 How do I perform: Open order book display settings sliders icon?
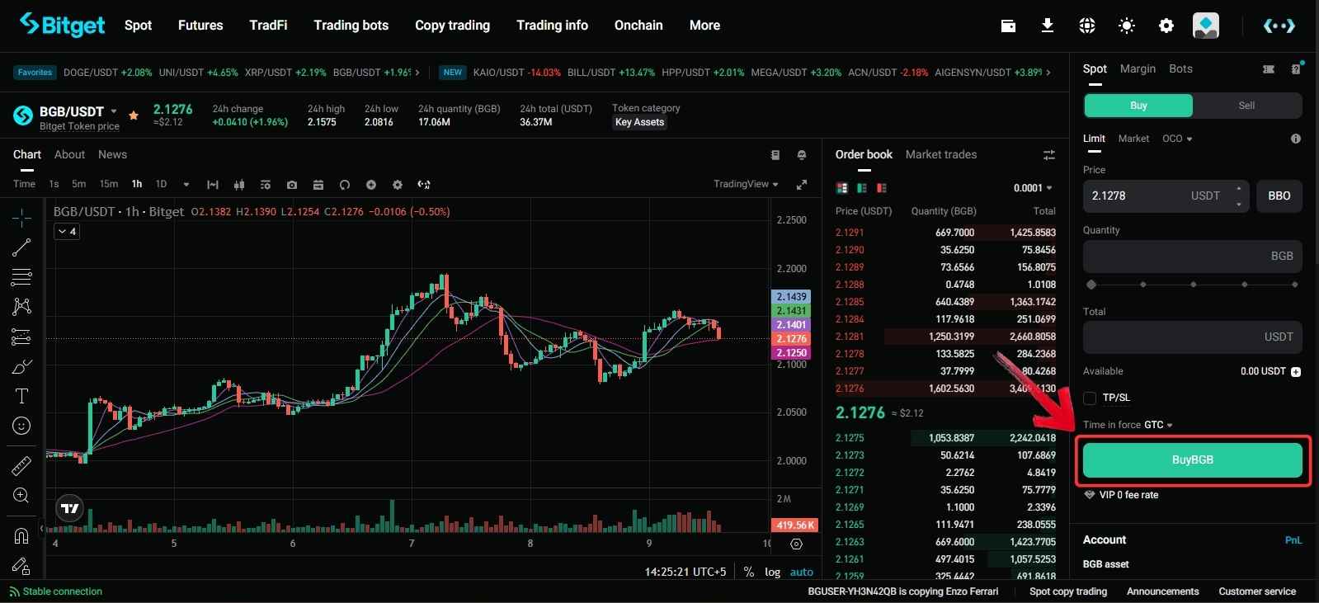point(1049,155)
